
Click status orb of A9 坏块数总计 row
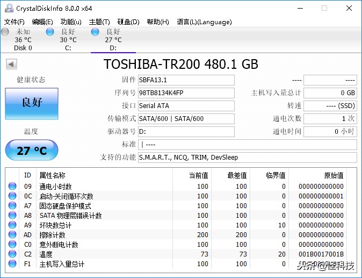(x=12, y=225)
